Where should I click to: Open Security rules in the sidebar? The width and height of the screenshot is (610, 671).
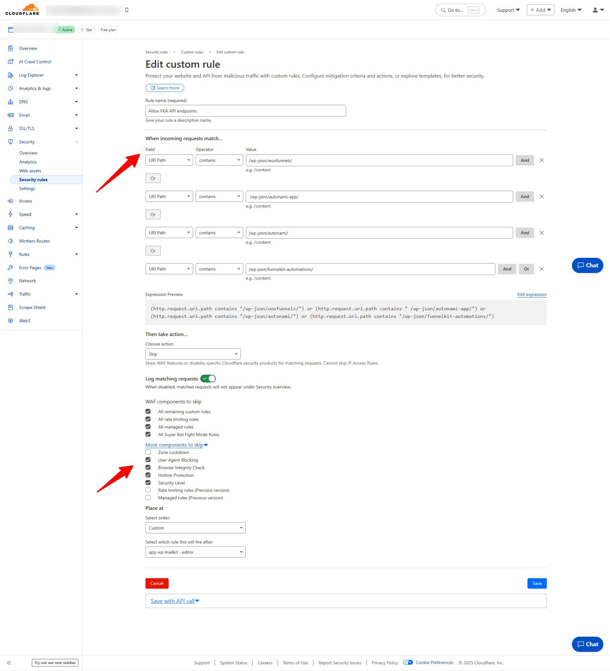[x=33, y=180]
